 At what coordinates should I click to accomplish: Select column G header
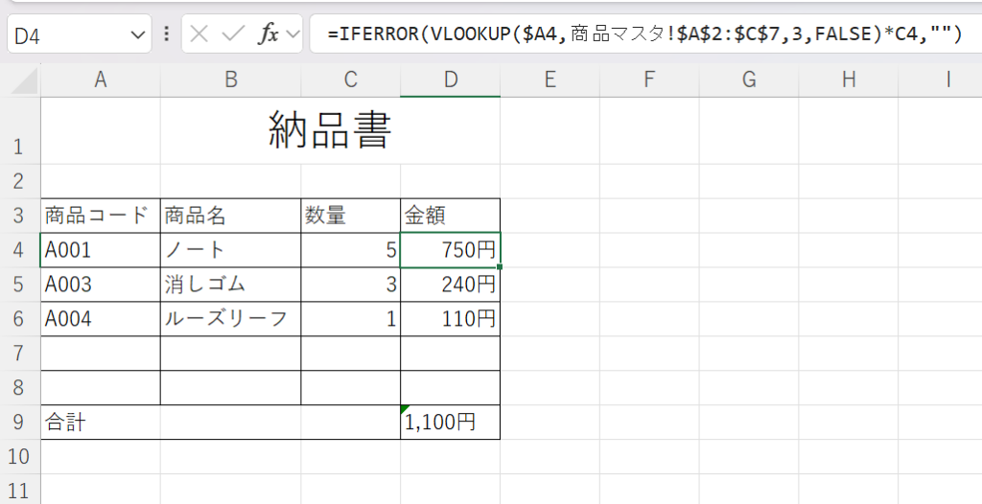(749, 80)
